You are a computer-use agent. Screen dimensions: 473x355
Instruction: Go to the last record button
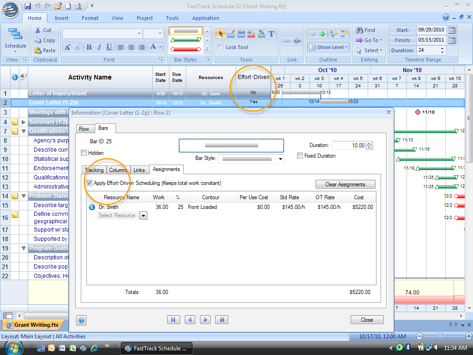tap(222, 319)
